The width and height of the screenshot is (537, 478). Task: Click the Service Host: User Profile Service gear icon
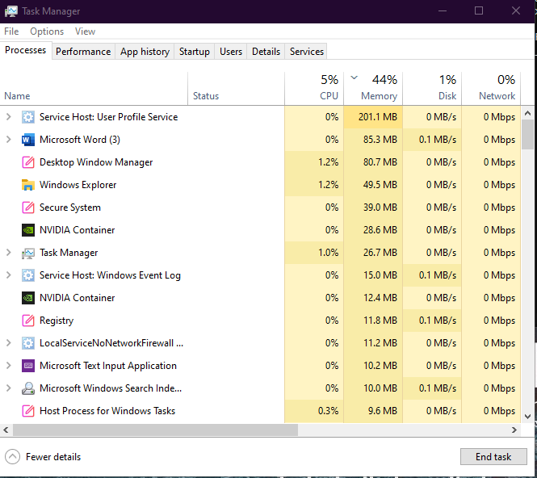(28, 117)
